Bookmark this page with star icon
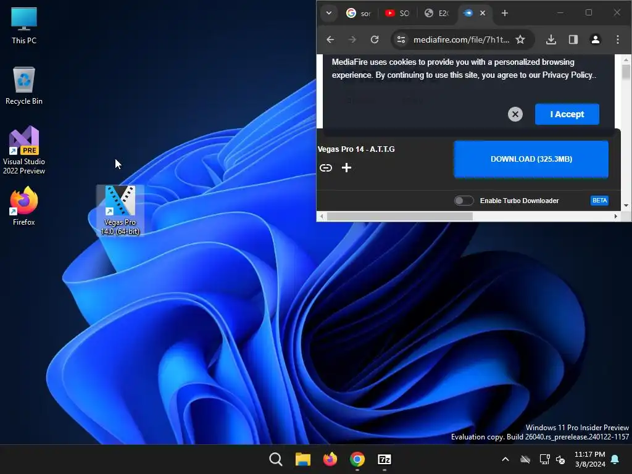The height and width of the screenshot is (474, 632). (520, 39)
